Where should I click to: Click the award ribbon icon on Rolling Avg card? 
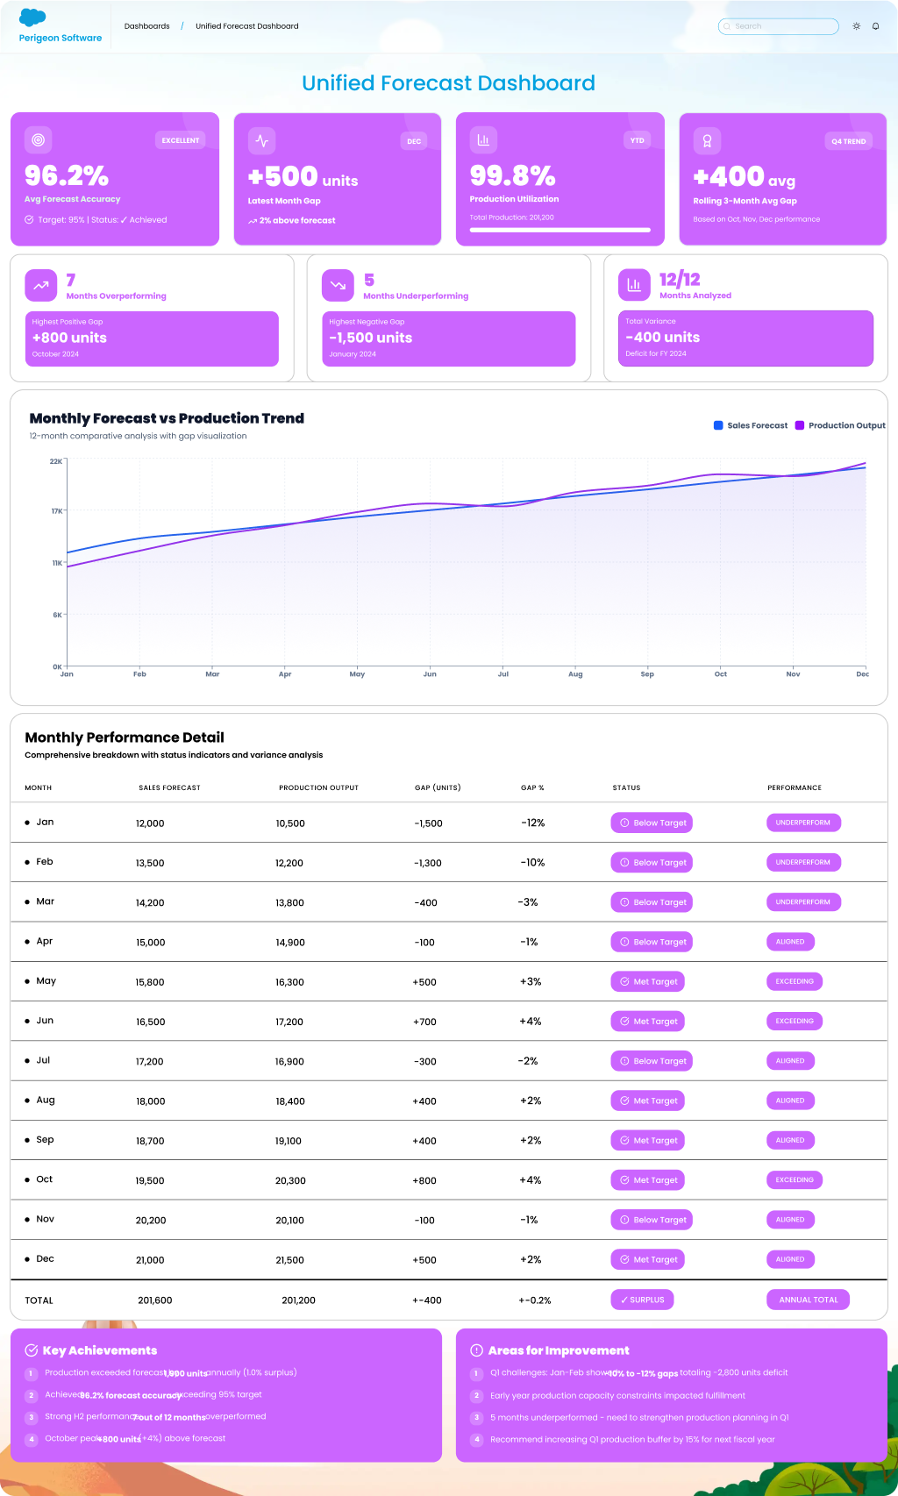pyautogui.click(x=707, y=140)
